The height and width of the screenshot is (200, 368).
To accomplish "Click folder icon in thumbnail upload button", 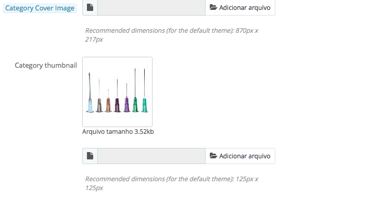I will tap(213, 156).
